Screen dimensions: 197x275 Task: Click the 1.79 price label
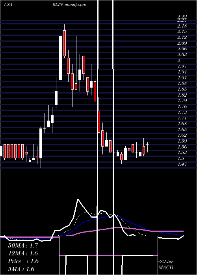click(x=182, y=101)
